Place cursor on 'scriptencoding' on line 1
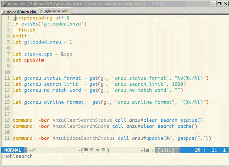 tap(32, 18)
